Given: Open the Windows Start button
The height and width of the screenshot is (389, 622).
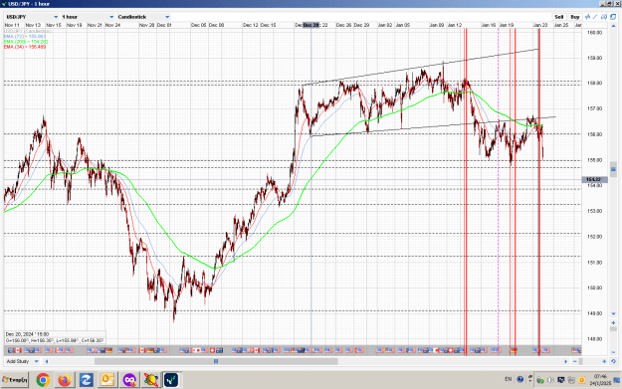Looking at the screenshot, I should coord(15,380).
